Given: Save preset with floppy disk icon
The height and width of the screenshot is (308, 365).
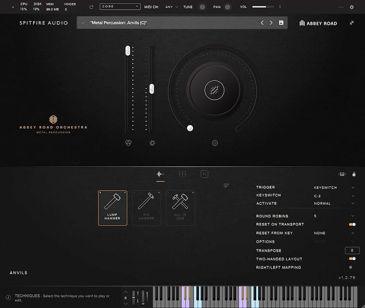Looking at the screenshot, I should pos(281,22).
